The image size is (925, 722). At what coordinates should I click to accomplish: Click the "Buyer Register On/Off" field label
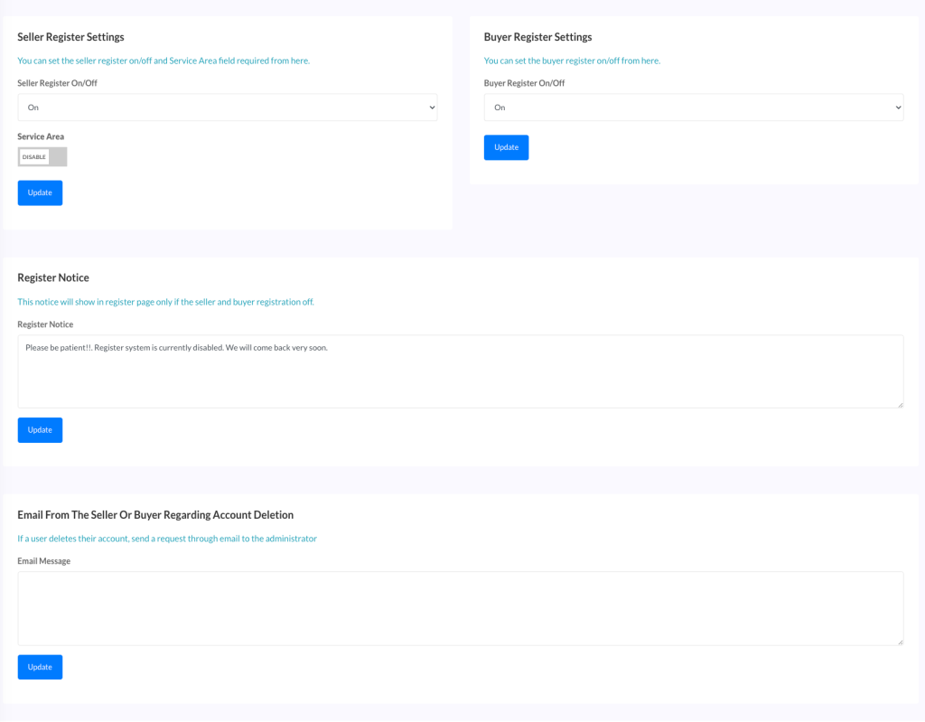[524, 83]
